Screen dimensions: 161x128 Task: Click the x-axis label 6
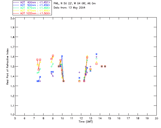pyautogui.click(x=25, y=118)
